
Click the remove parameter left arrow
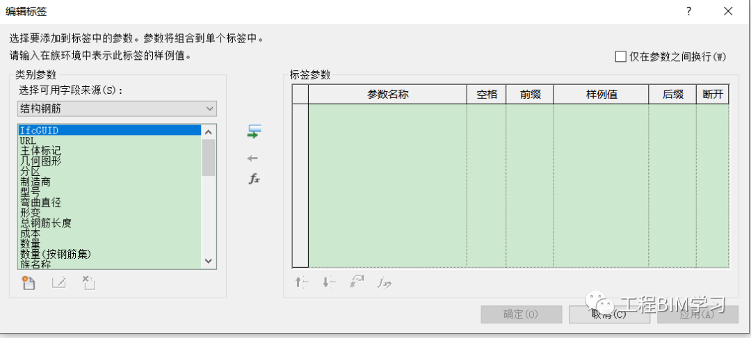pyautogui.click(x=253, y=159)
